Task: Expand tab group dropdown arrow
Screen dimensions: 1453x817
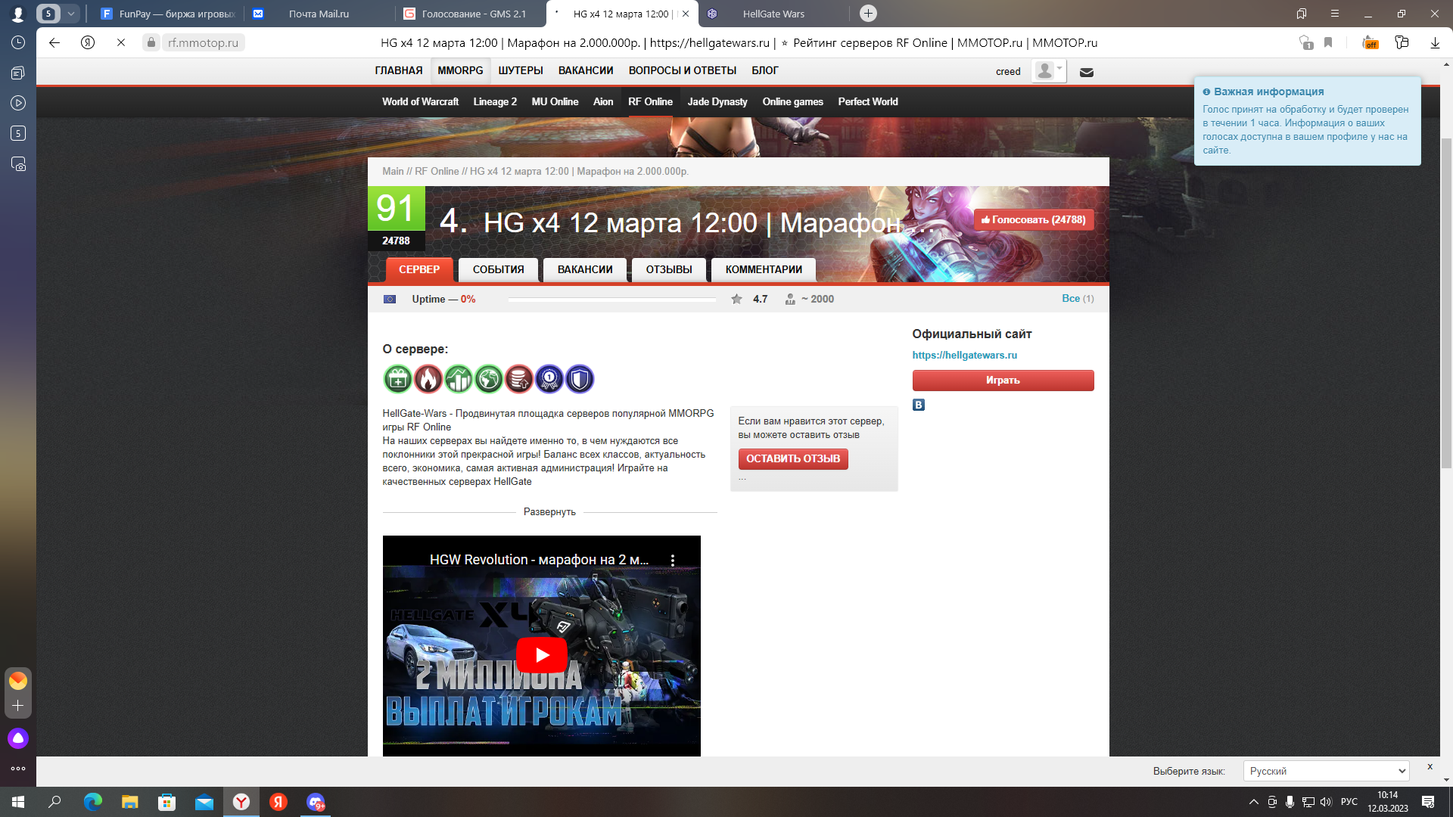Action: pos(70,14)
